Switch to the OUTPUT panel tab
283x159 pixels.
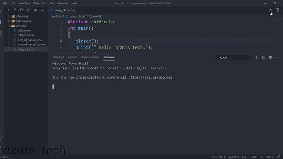coord(73,57)
